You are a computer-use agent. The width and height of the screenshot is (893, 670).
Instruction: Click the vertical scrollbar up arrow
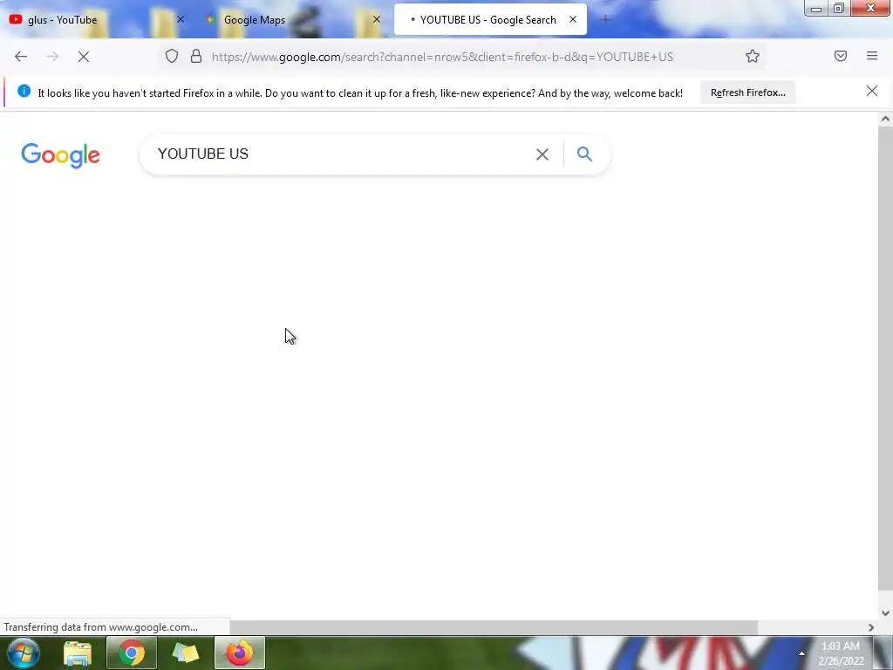pos(885,119)
